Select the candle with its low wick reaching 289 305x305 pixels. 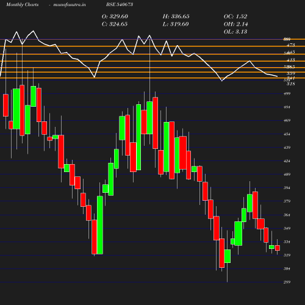(228, 256)
